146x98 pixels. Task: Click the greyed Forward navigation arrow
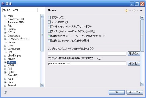coord(134,11)
